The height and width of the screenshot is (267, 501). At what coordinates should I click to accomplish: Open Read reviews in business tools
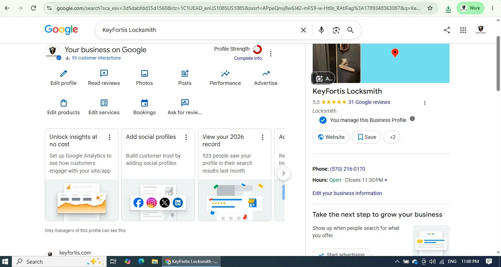tap(104, 78)
